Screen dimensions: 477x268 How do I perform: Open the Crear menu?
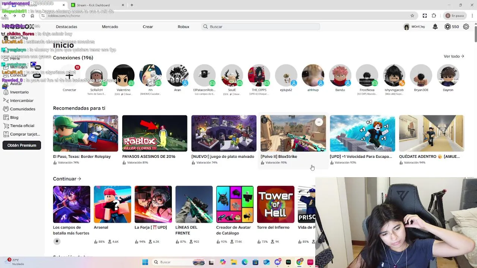coord(148,27)
